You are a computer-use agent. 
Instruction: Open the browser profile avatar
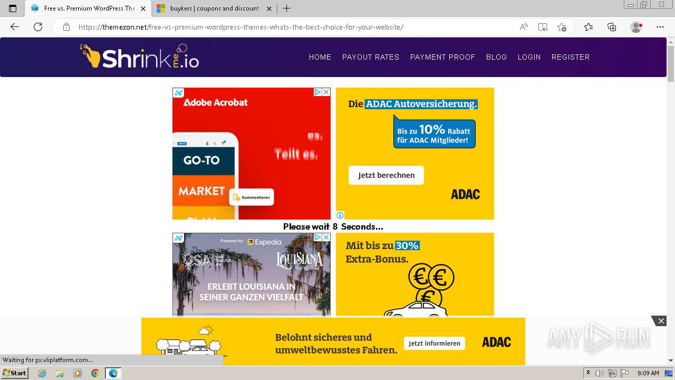click(637, 27)
